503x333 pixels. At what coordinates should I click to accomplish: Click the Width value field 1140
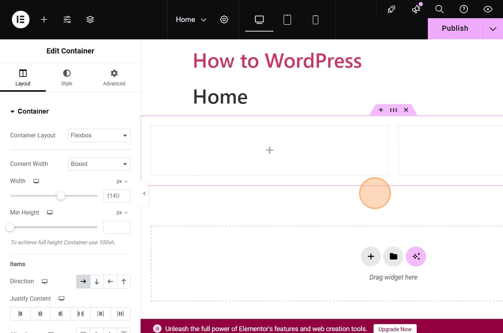point(117,196)
